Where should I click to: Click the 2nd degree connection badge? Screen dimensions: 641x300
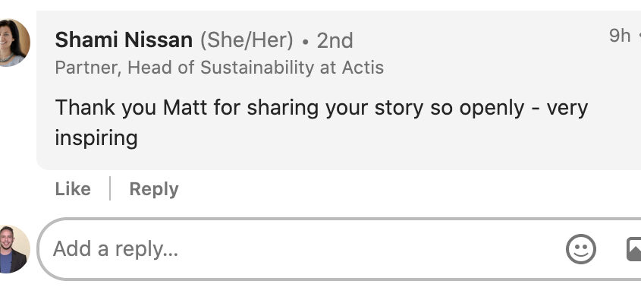tap(335, 41)
